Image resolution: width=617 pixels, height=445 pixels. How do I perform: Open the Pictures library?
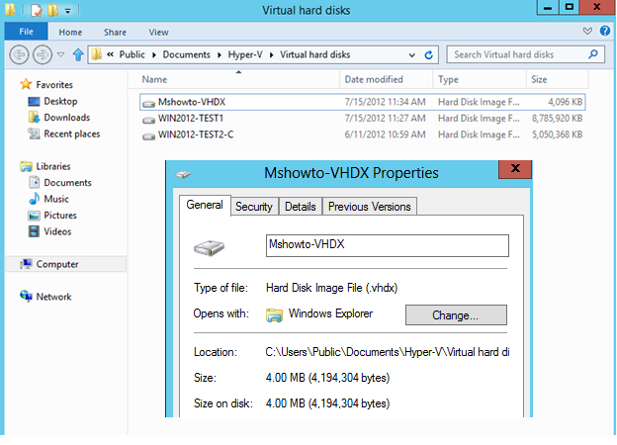(60, 216)
